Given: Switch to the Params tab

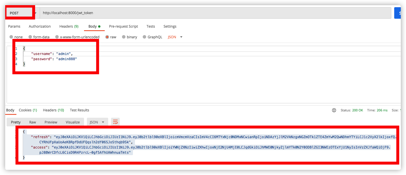Looking at the screenshot, I should click(x=14, y=26).
